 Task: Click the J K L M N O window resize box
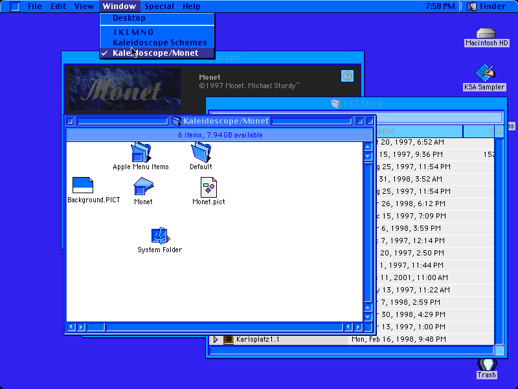tap(499, 351)
